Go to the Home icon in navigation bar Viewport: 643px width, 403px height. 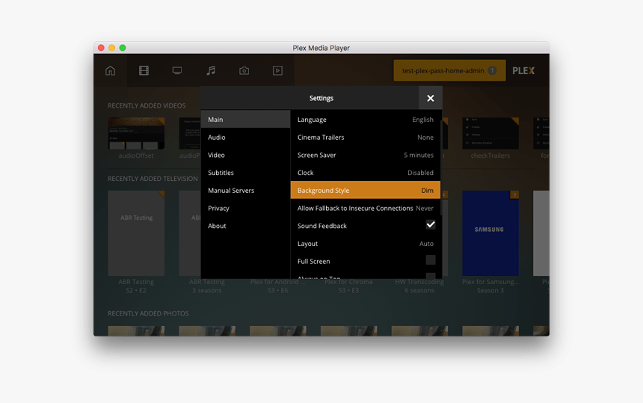111,71
